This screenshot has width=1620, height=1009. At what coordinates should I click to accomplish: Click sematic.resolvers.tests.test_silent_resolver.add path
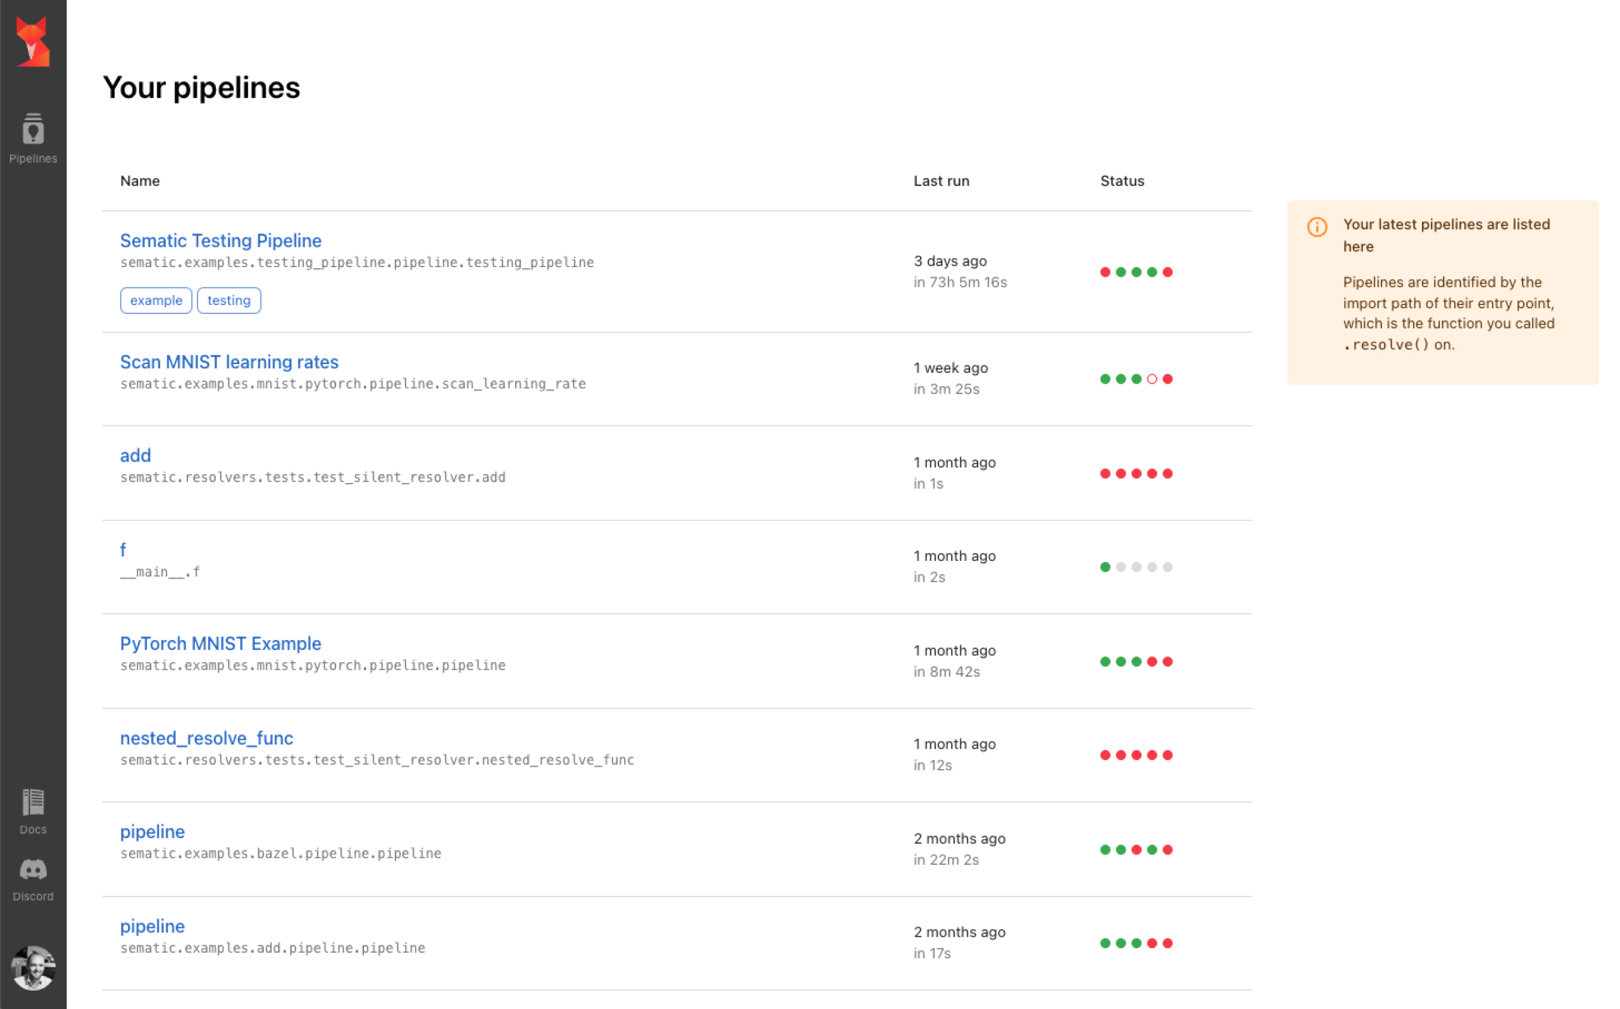313,477
